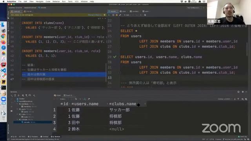Select result cell 'サッカー部'
Viewport: 251px width, 141px height.
(119, 110)
